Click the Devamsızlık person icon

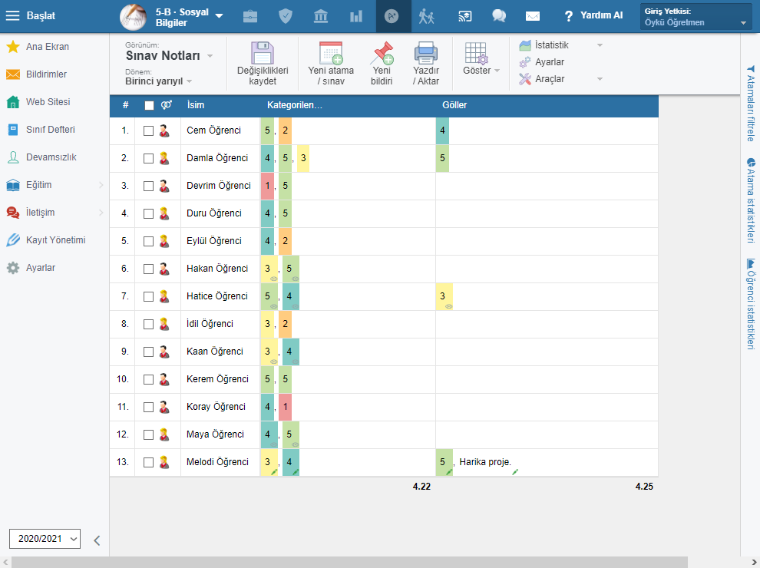point(13,157)
